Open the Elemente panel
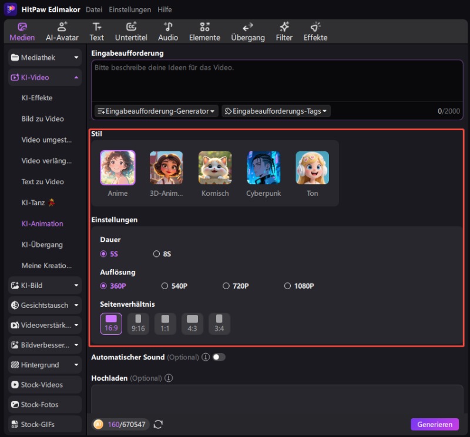 (x=204, y=32)
